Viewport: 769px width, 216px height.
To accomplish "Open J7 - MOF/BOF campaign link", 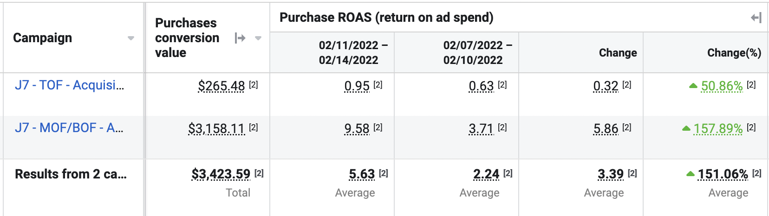I will point(69,128).
